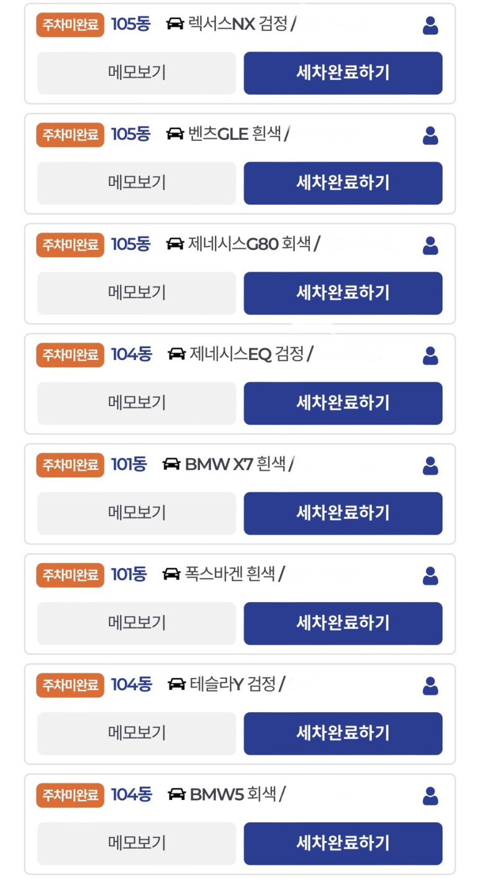Tap the person icon beside 제네시스EQ
This screenshot has height=879, width=480.
430,356
